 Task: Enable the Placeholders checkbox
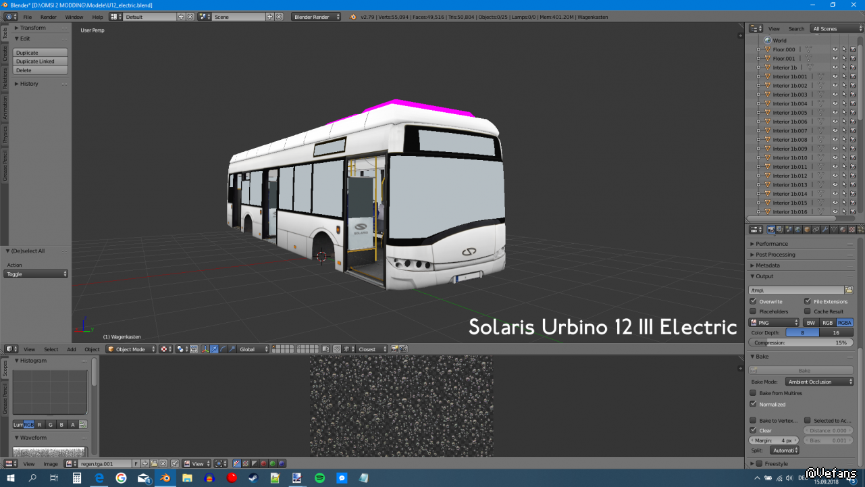click(x=753, y=311)
